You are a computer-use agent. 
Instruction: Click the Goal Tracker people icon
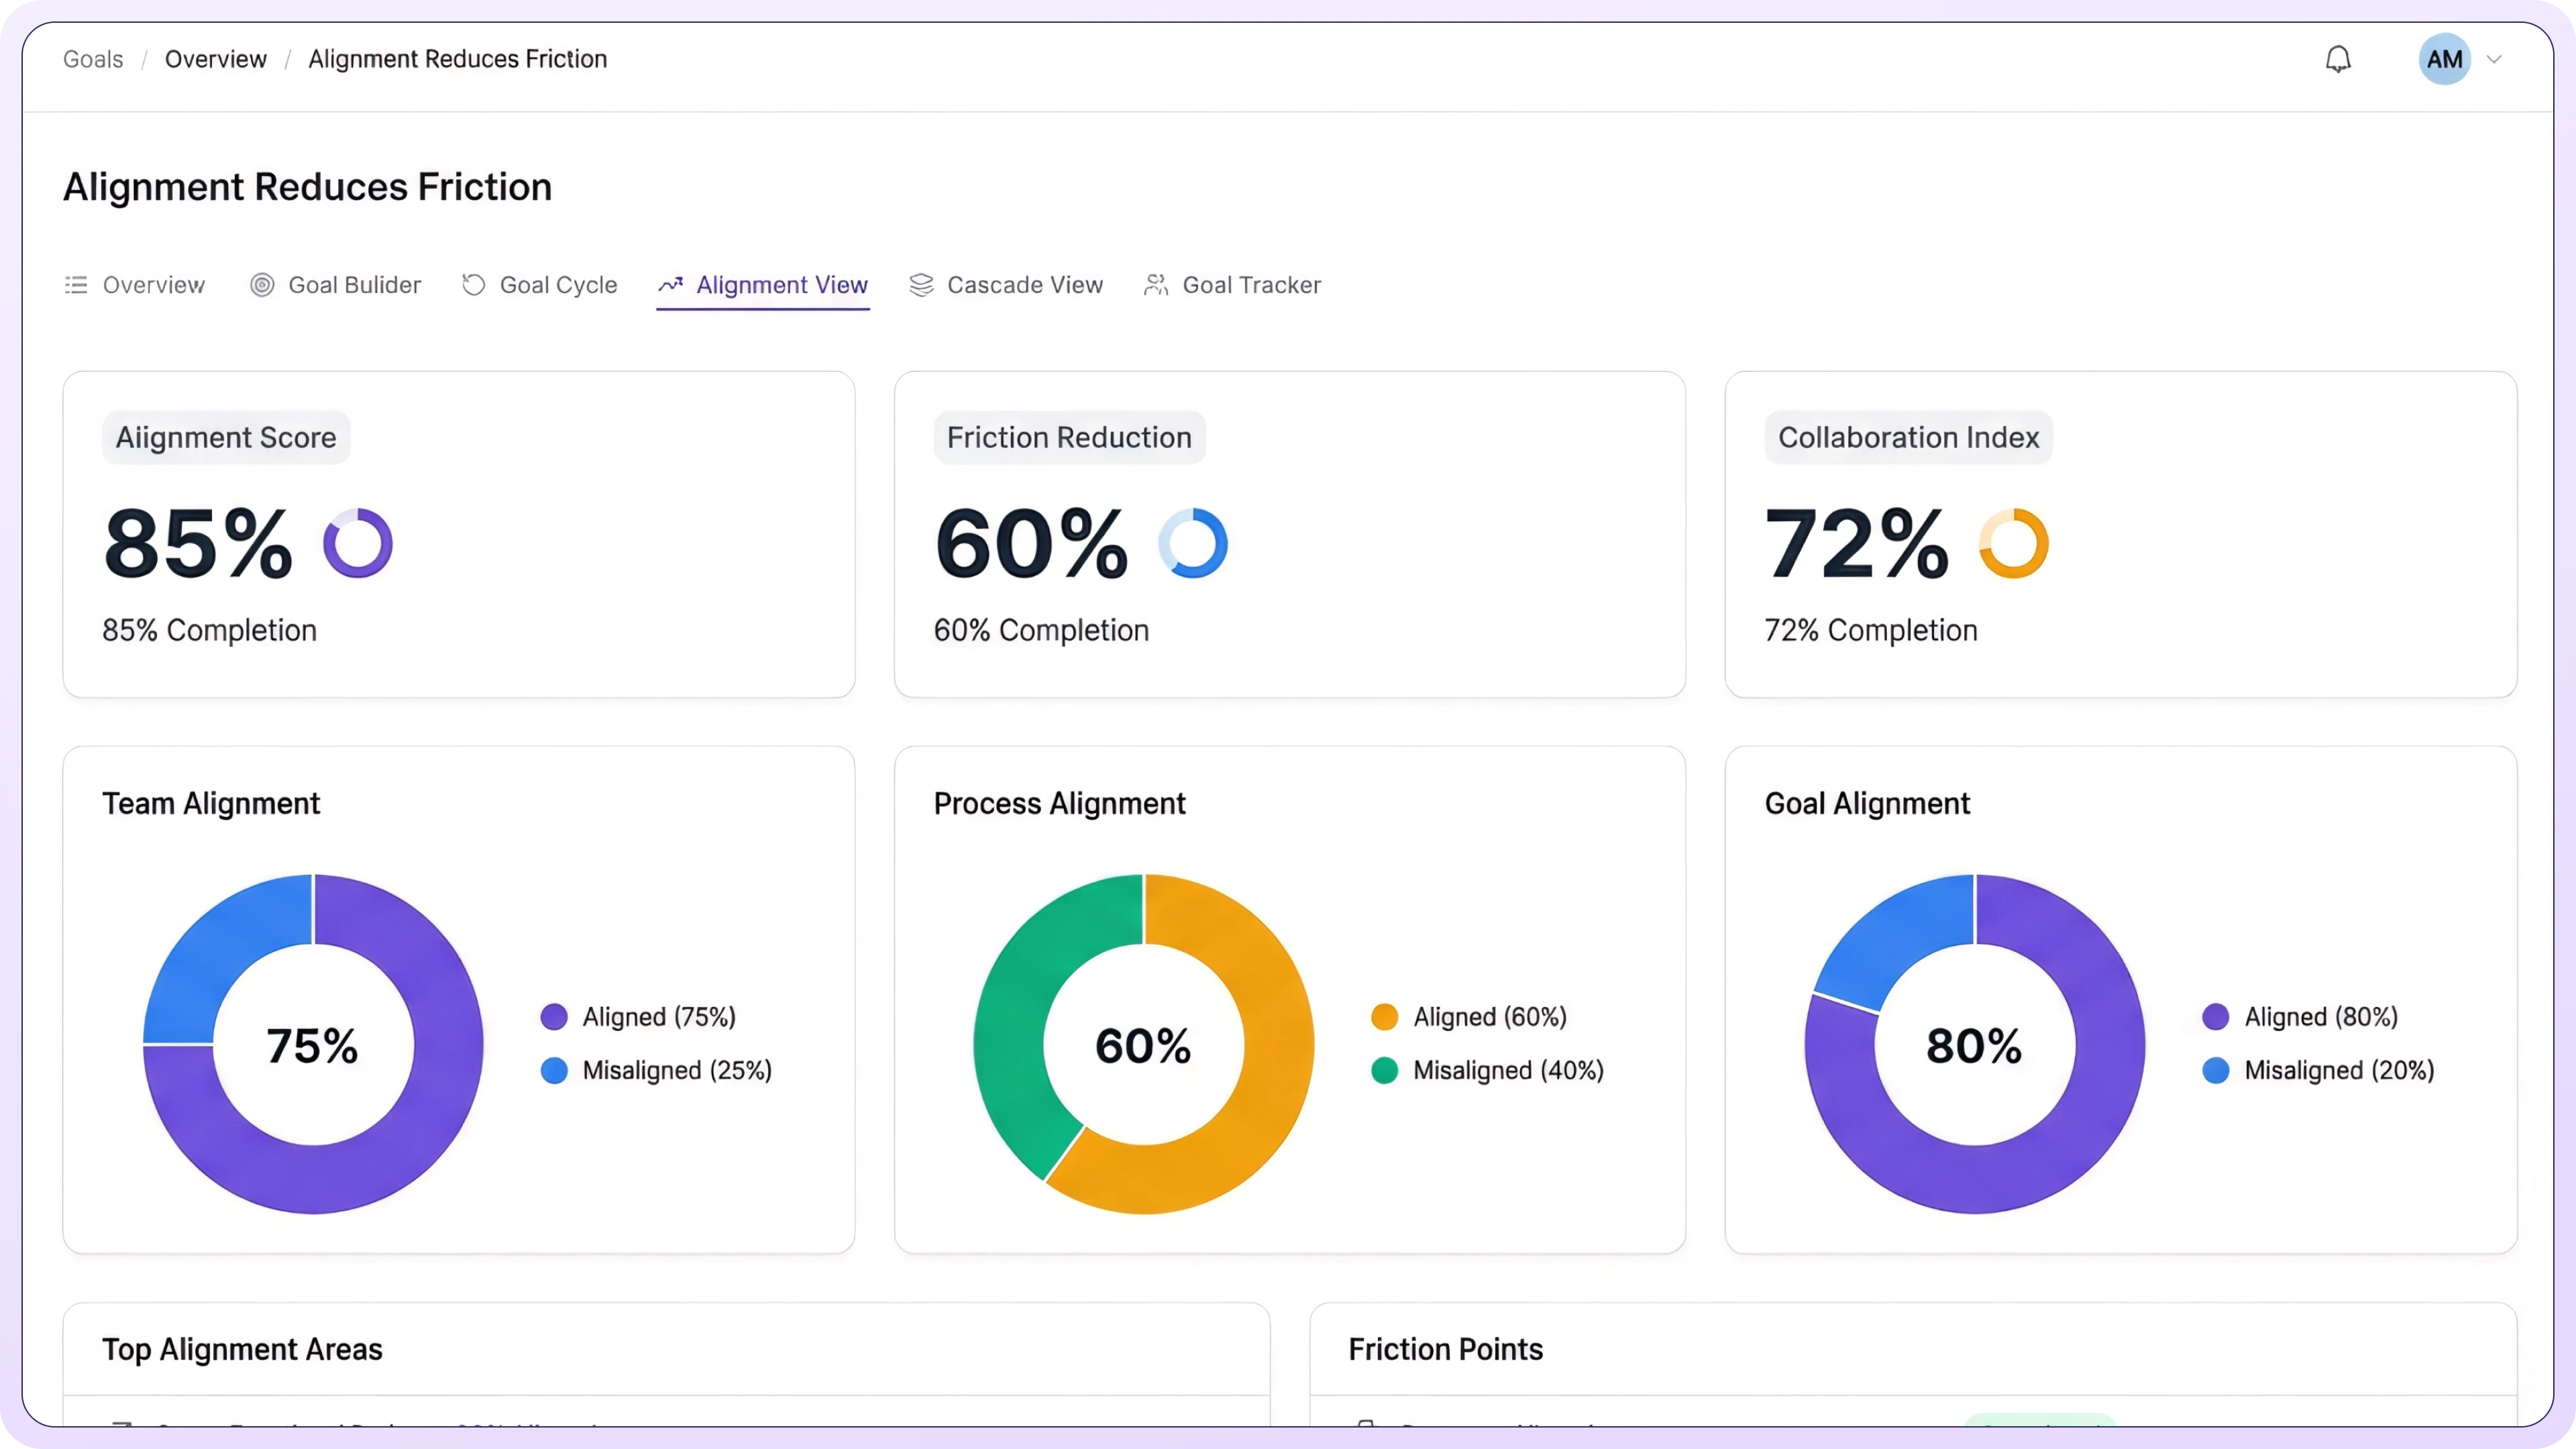(x=1156, y=285)
